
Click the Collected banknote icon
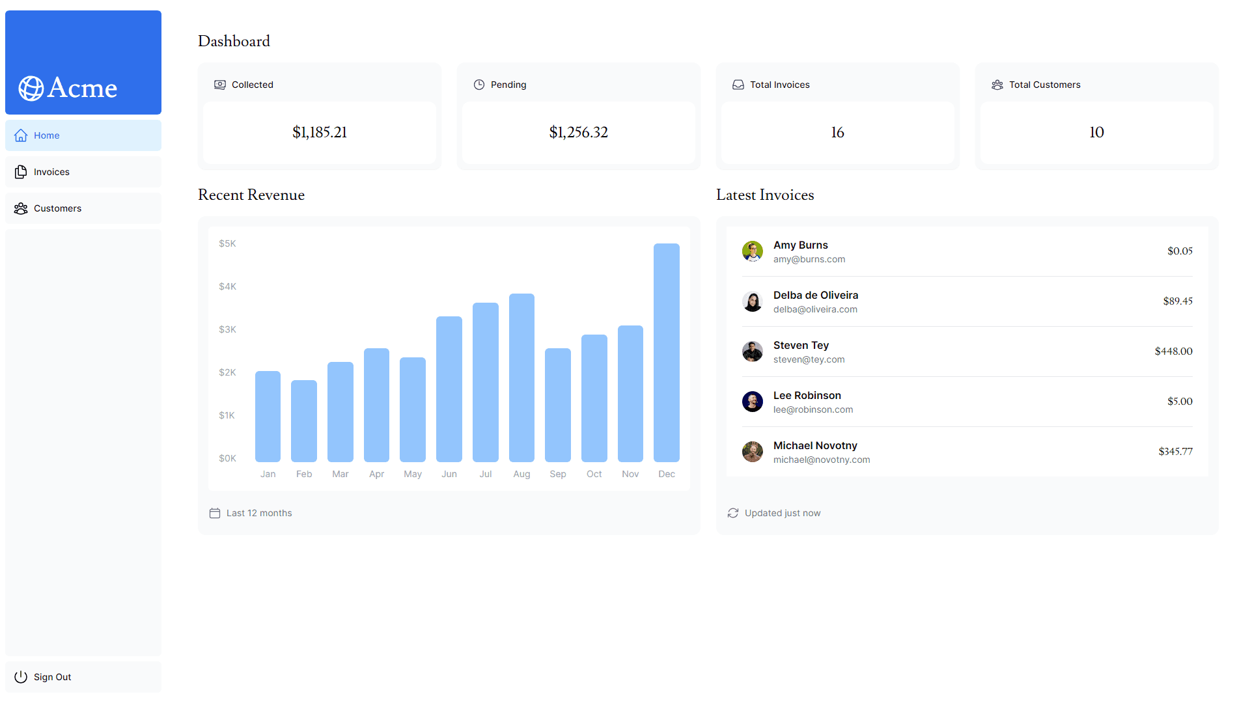[x=220, y=85]
